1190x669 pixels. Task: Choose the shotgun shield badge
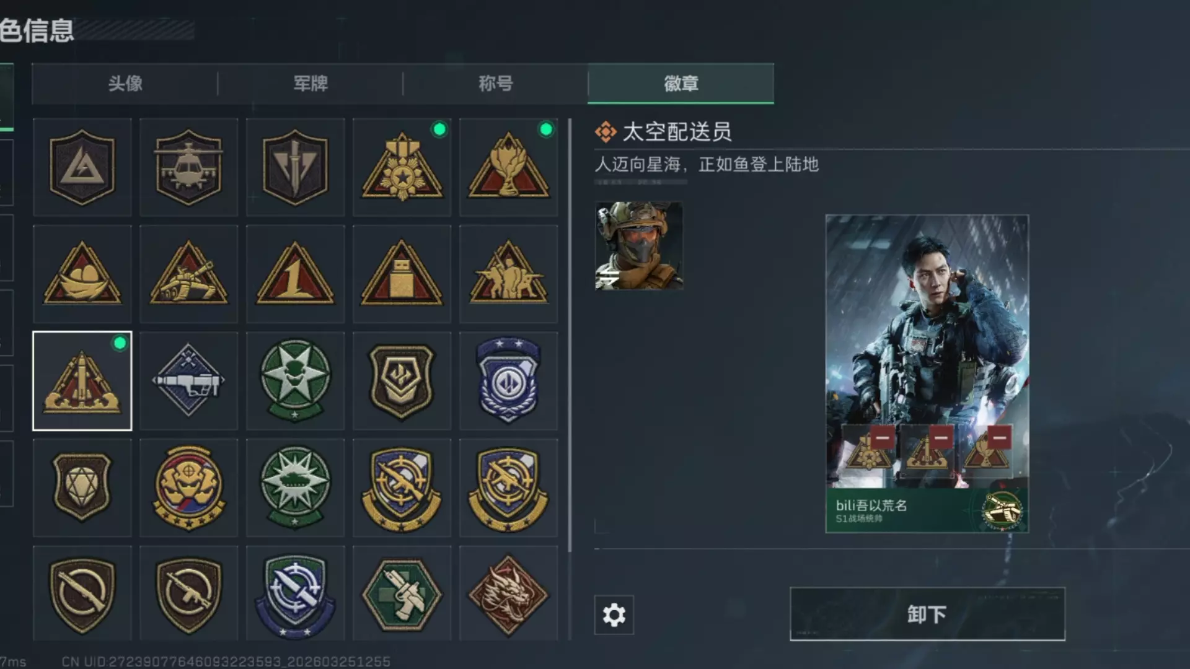[x=82, y=593]
